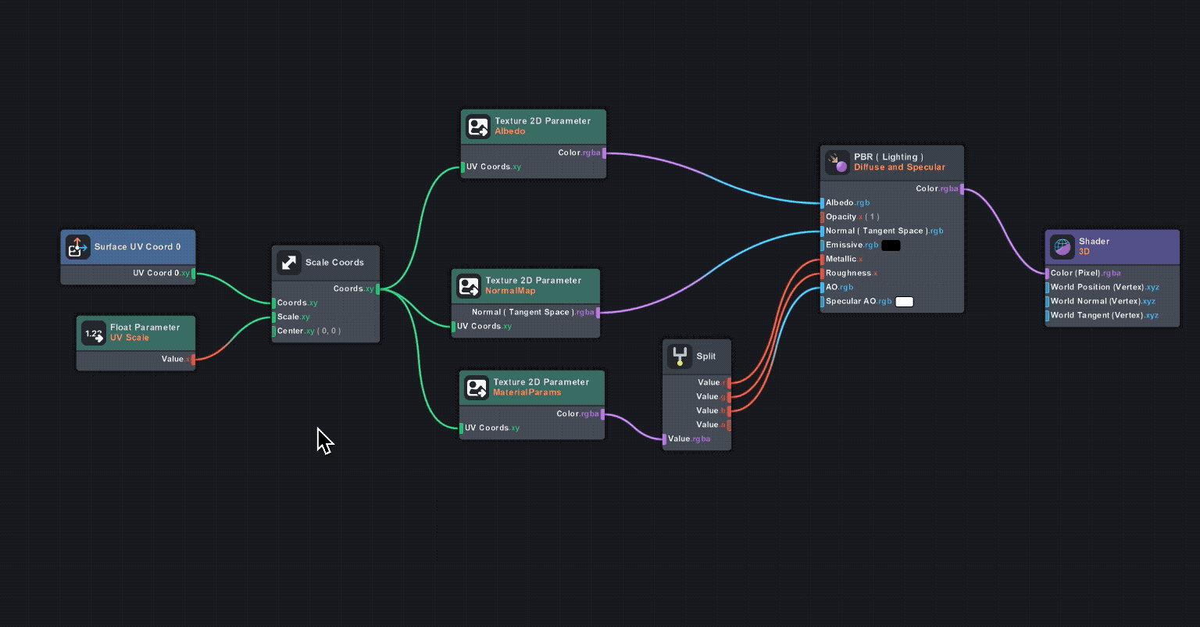Click the white Specular AO color swatch

[904, 302]
